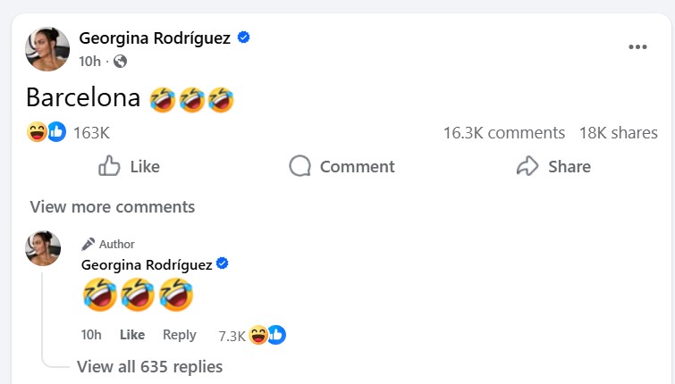Click the thumbs-up Like icon on the post

pos(109,166)
